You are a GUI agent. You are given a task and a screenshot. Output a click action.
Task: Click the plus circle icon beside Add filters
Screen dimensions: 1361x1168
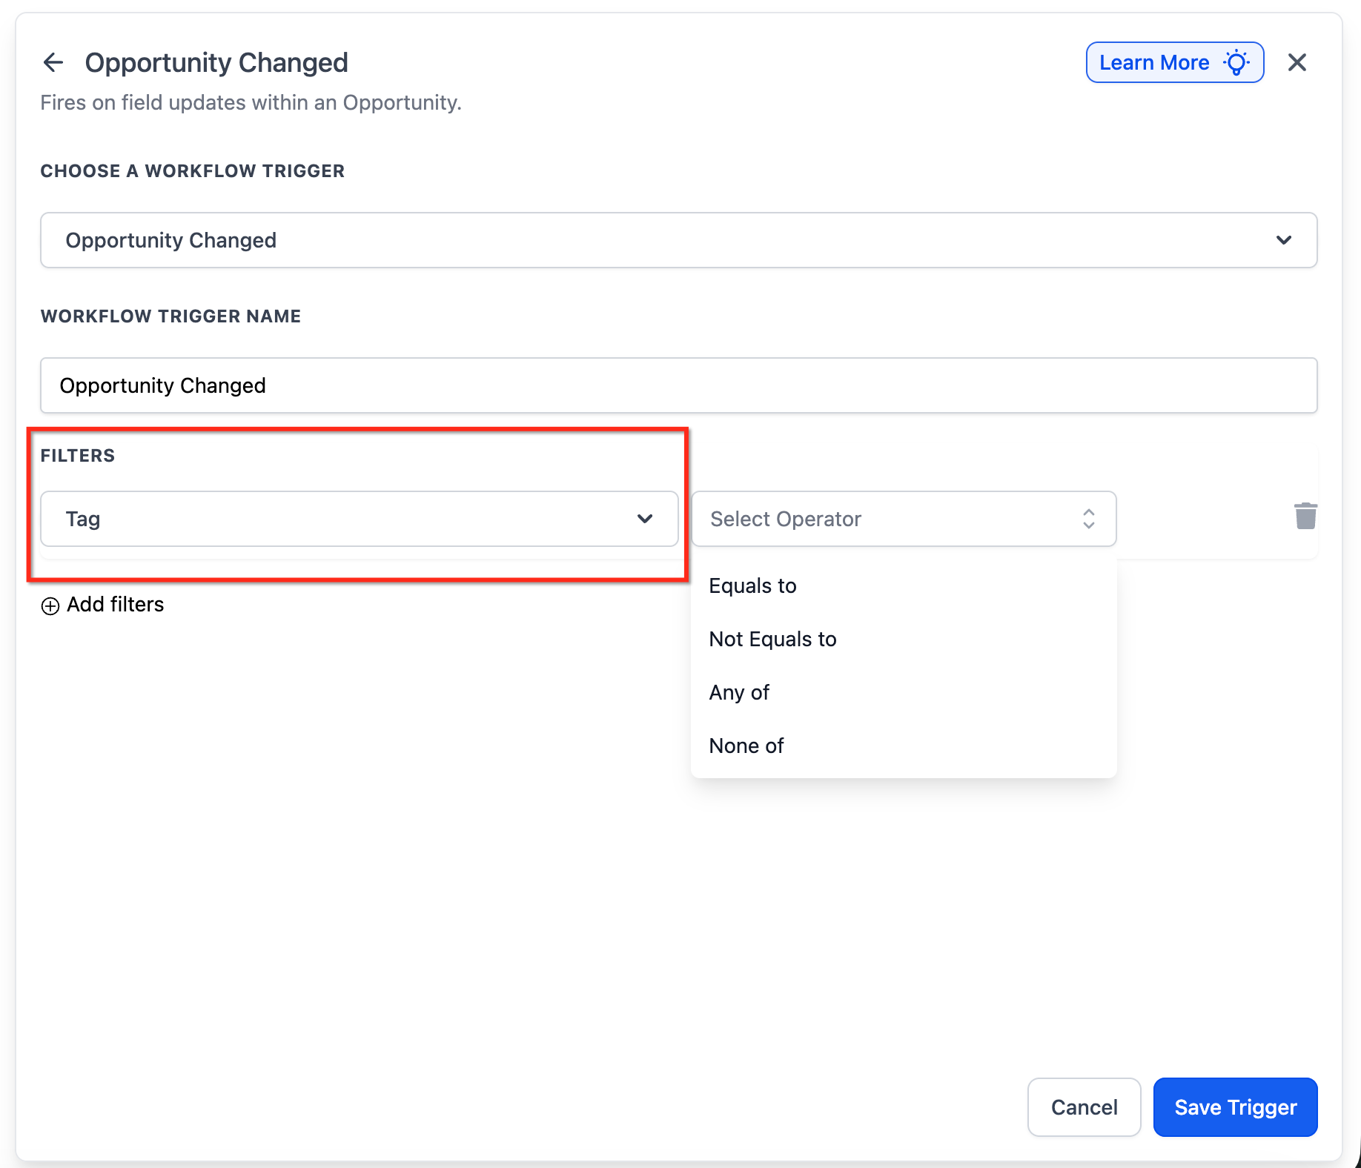50,606
